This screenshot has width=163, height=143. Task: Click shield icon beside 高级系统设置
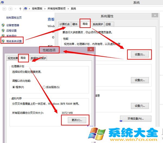3,41
